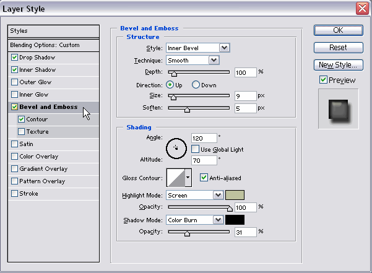Uncheck the Contour sub-option
Screen dimensions: 372x273
[21, 119]
